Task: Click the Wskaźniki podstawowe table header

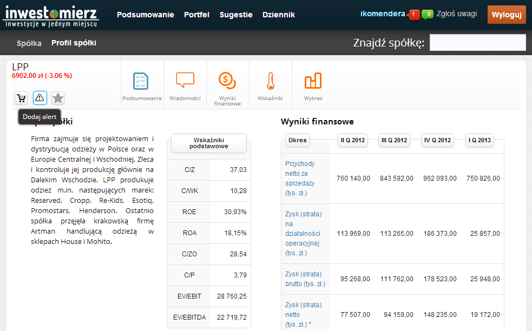Action: 209,143
